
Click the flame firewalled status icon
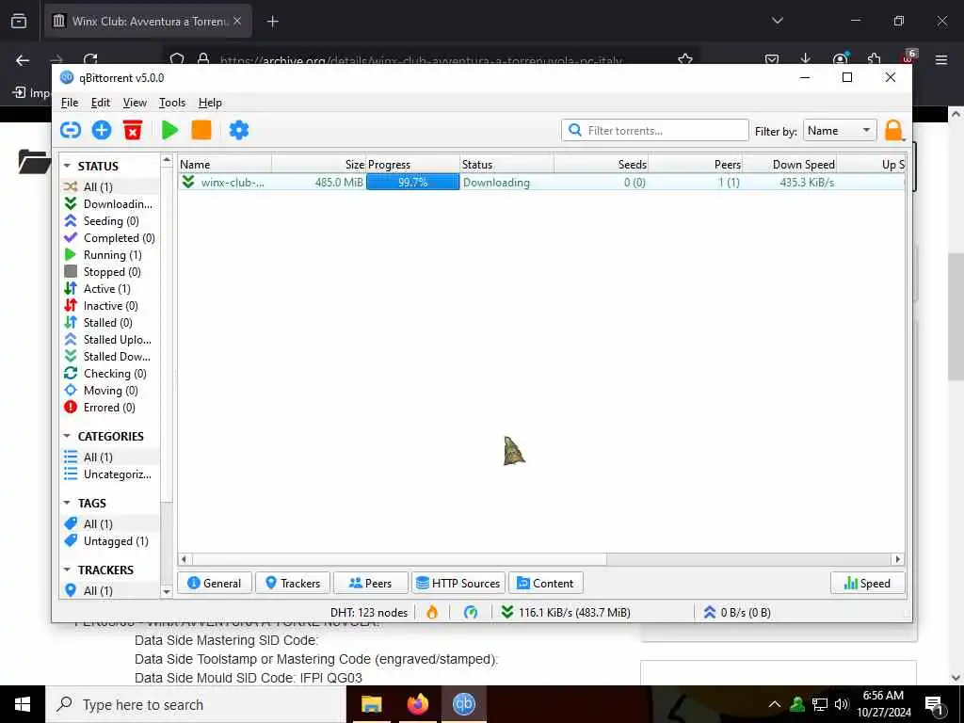click(432, 612)
